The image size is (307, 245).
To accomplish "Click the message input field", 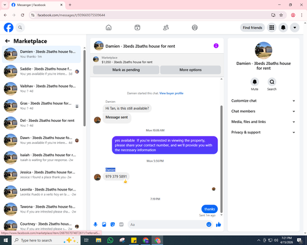I will point(167,225).
